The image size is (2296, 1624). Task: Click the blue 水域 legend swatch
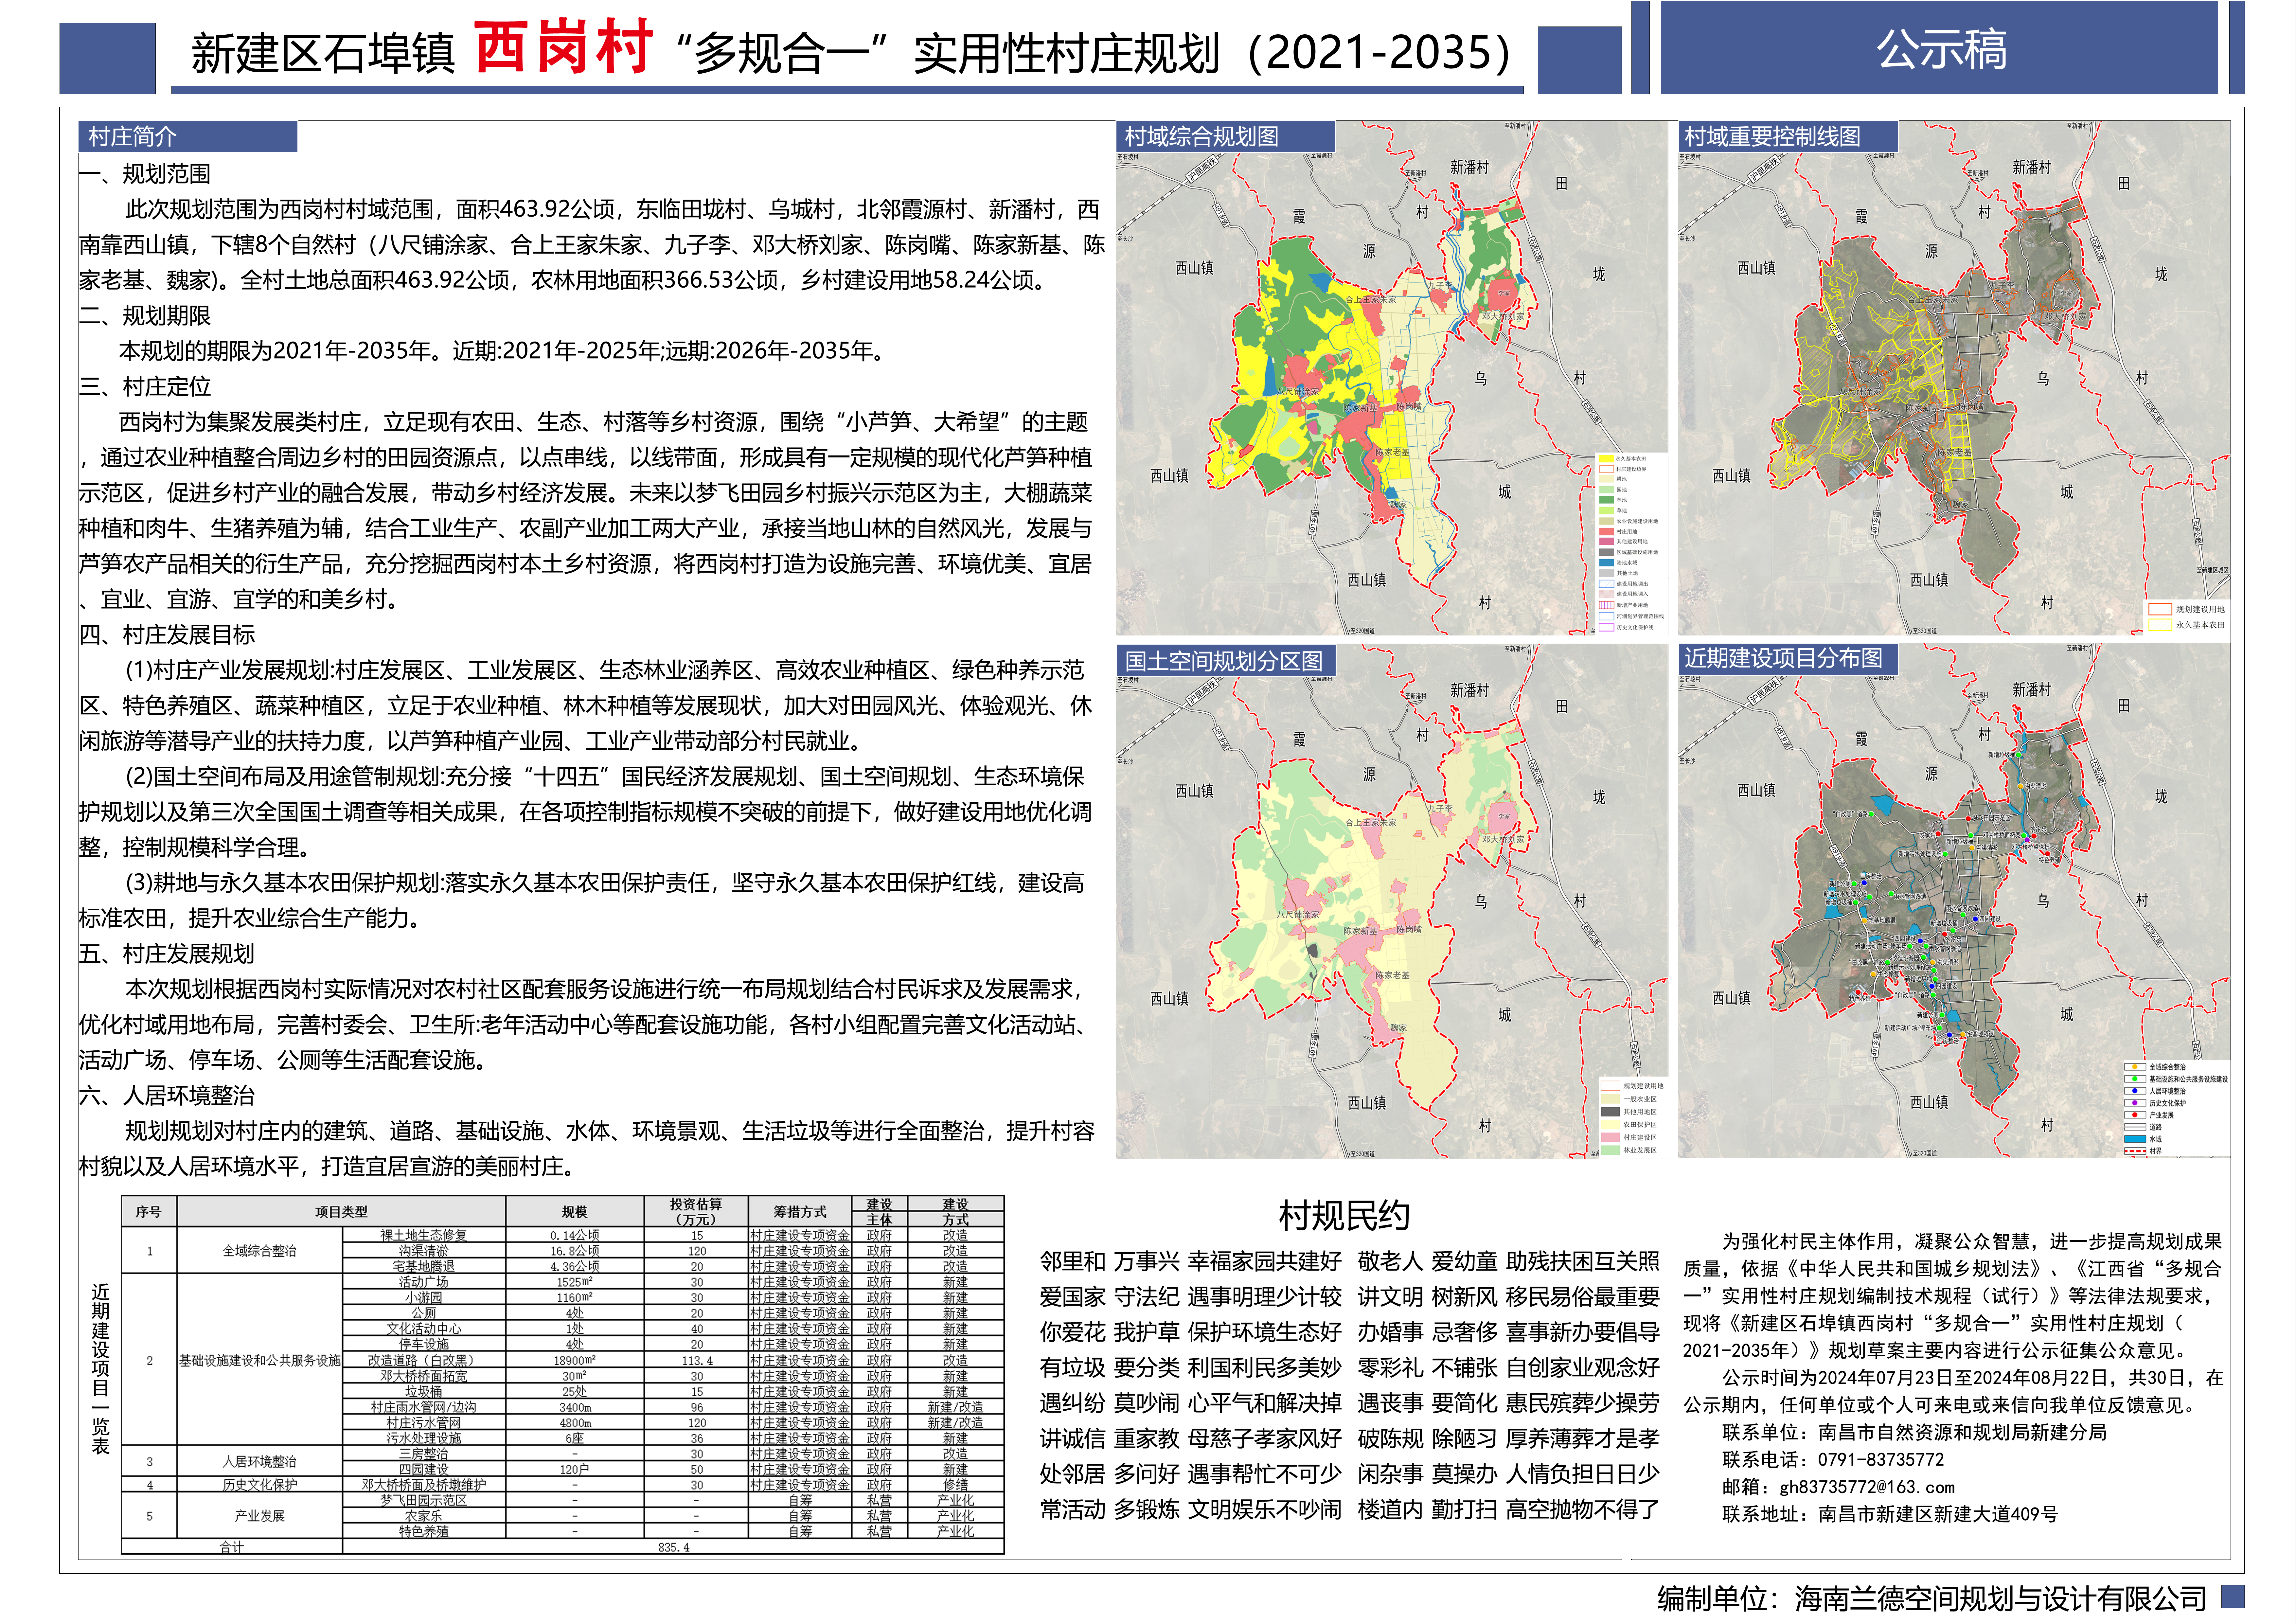pos(2135,1139)
